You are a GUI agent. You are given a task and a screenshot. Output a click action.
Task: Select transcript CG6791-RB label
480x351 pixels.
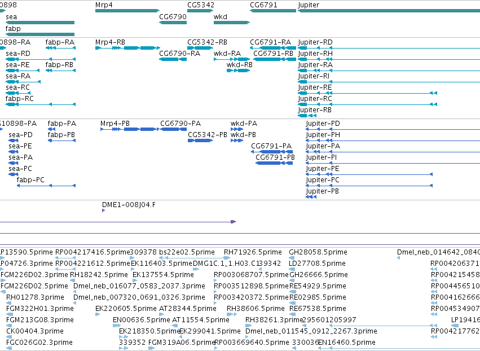pyautogui.click(x=274, y=53)
